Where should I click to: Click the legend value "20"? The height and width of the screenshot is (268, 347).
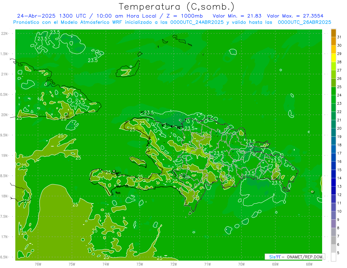pyautogui.click(x=339, y=128)
